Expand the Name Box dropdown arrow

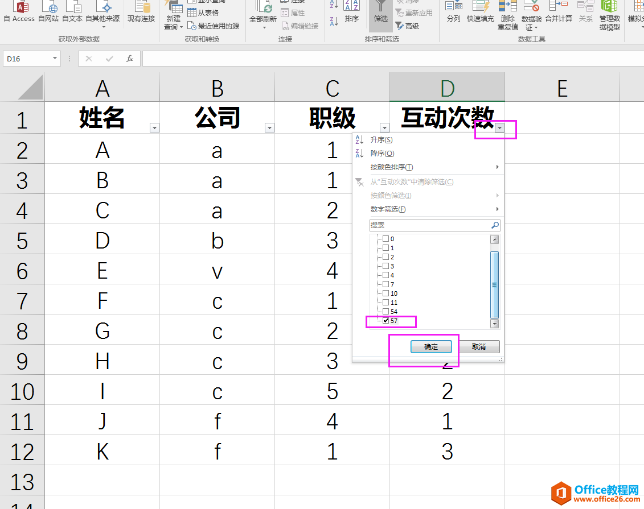coord(55,59)
